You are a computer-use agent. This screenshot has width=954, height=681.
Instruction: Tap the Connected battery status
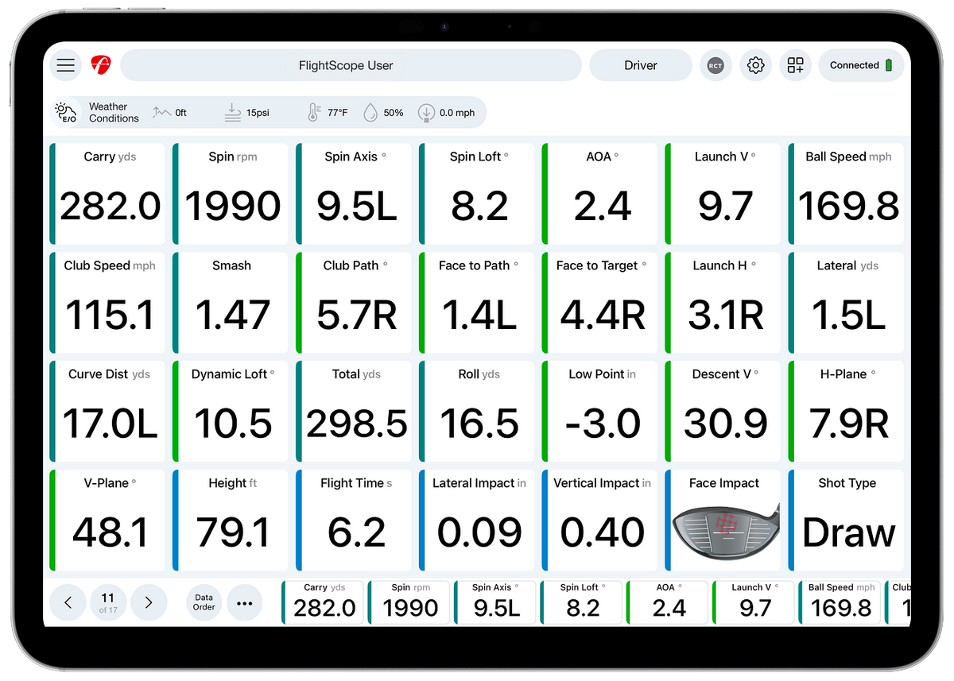[862, 65]
